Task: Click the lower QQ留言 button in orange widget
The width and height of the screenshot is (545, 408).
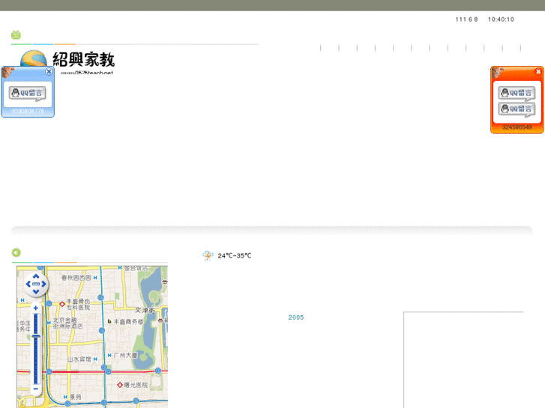Action: click(x=517, y=109)
